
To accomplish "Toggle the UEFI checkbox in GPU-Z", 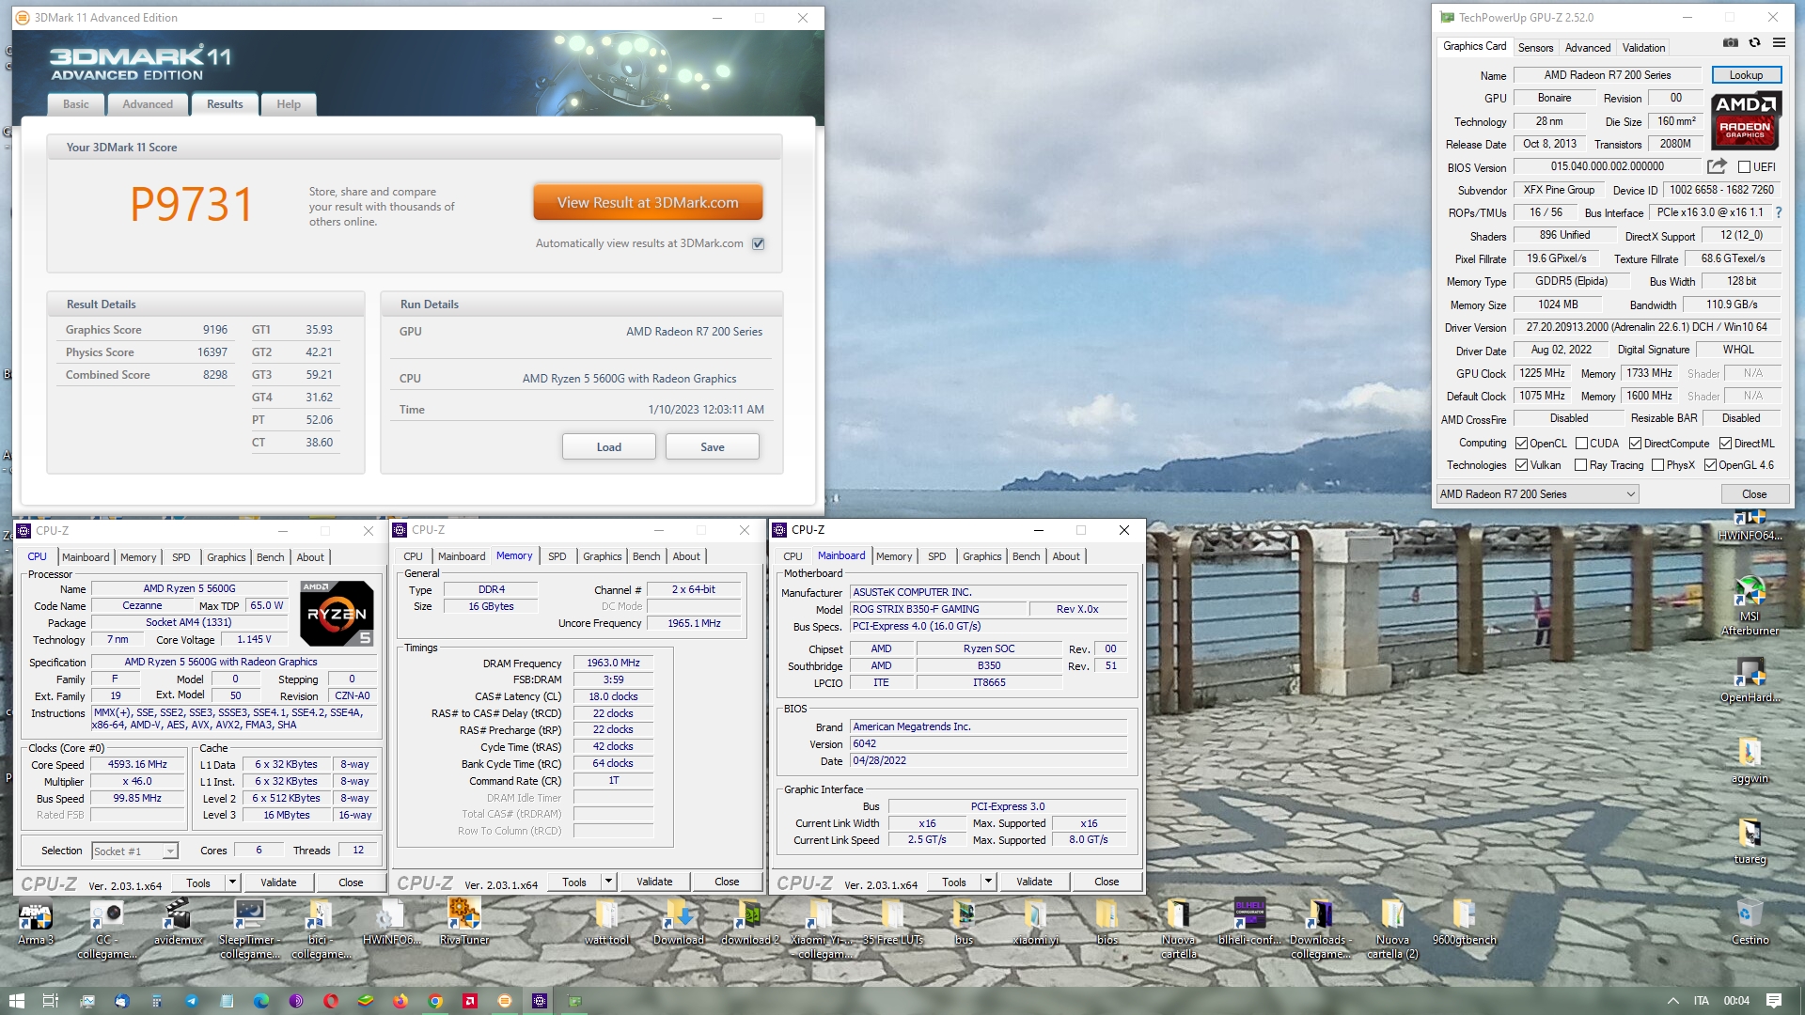I will (x=1744, y=167).
